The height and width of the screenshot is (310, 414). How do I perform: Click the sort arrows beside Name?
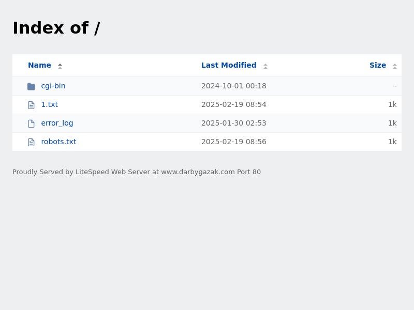coord(60,66)
